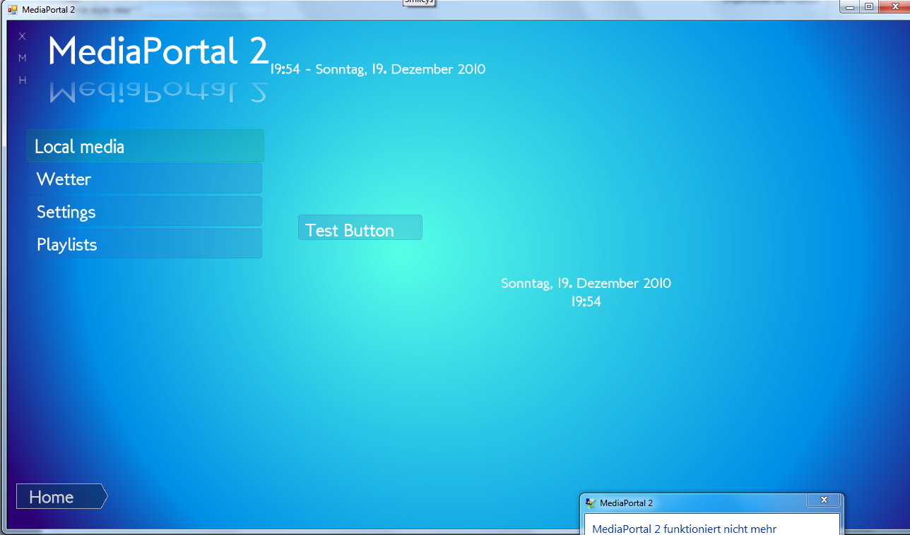910x535 pixels.
Task: Click the centered 19:54 time below the date
Action: click(x=586, y=301)
